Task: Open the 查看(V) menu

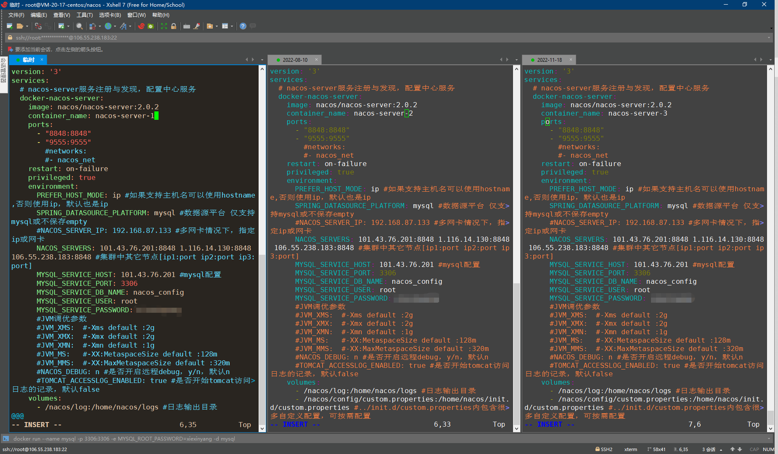Action: [62, 15]
